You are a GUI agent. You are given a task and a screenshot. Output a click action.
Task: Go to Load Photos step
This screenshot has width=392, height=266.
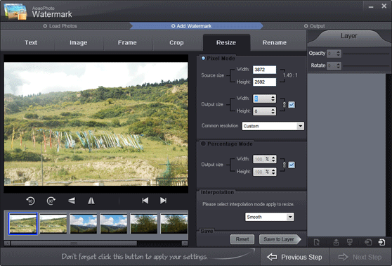click(60, 26)
